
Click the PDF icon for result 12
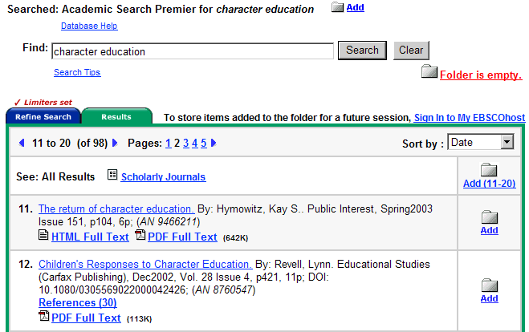pyautogui.click(x=43, y=317)
